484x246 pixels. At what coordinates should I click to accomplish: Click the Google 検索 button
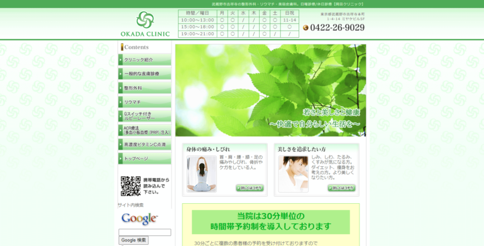coord(134,240)
